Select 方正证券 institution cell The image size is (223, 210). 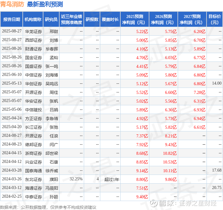click(34, 118)
